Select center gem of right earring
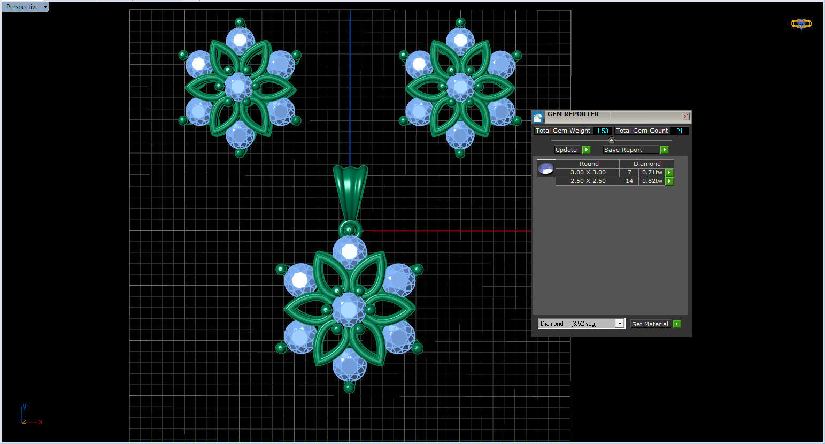825x444 pixels. pos(460,86)
